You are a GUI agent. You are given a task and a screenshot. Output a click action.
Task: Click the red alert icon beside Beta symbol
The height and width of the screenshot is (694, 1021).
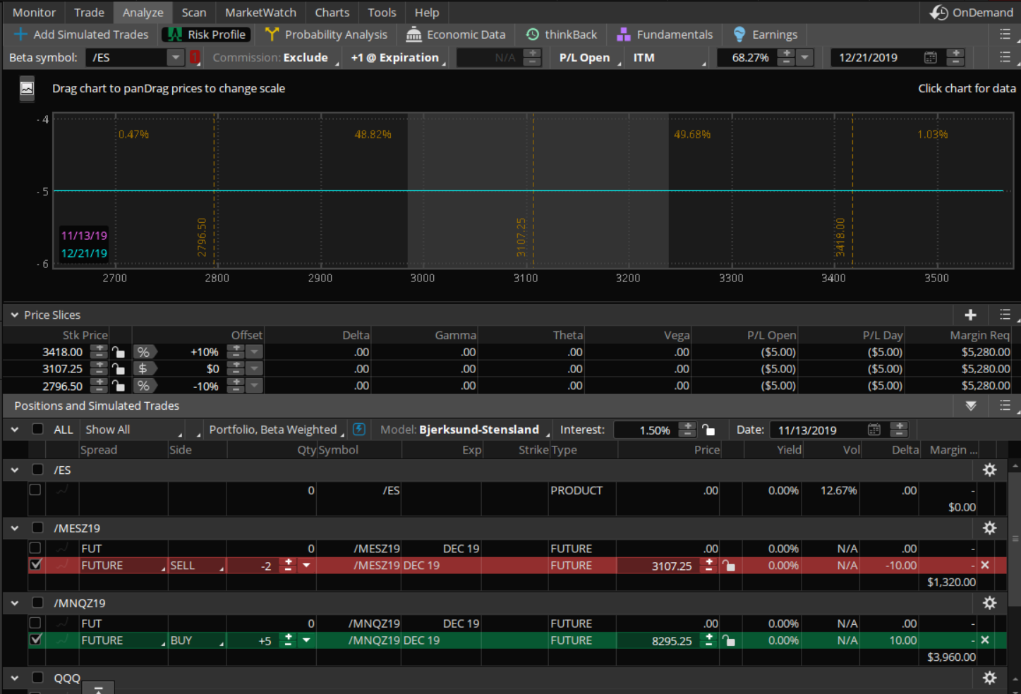pos(195,57)
